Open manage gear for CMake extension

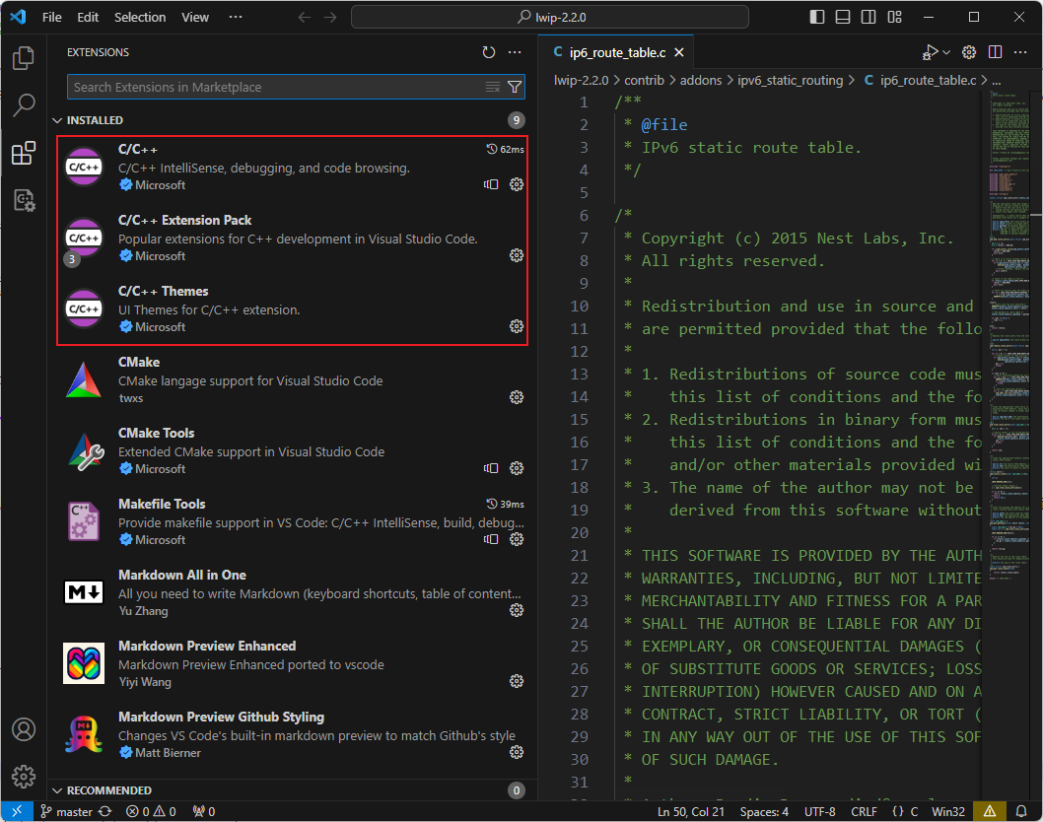[x=516, y=397]
